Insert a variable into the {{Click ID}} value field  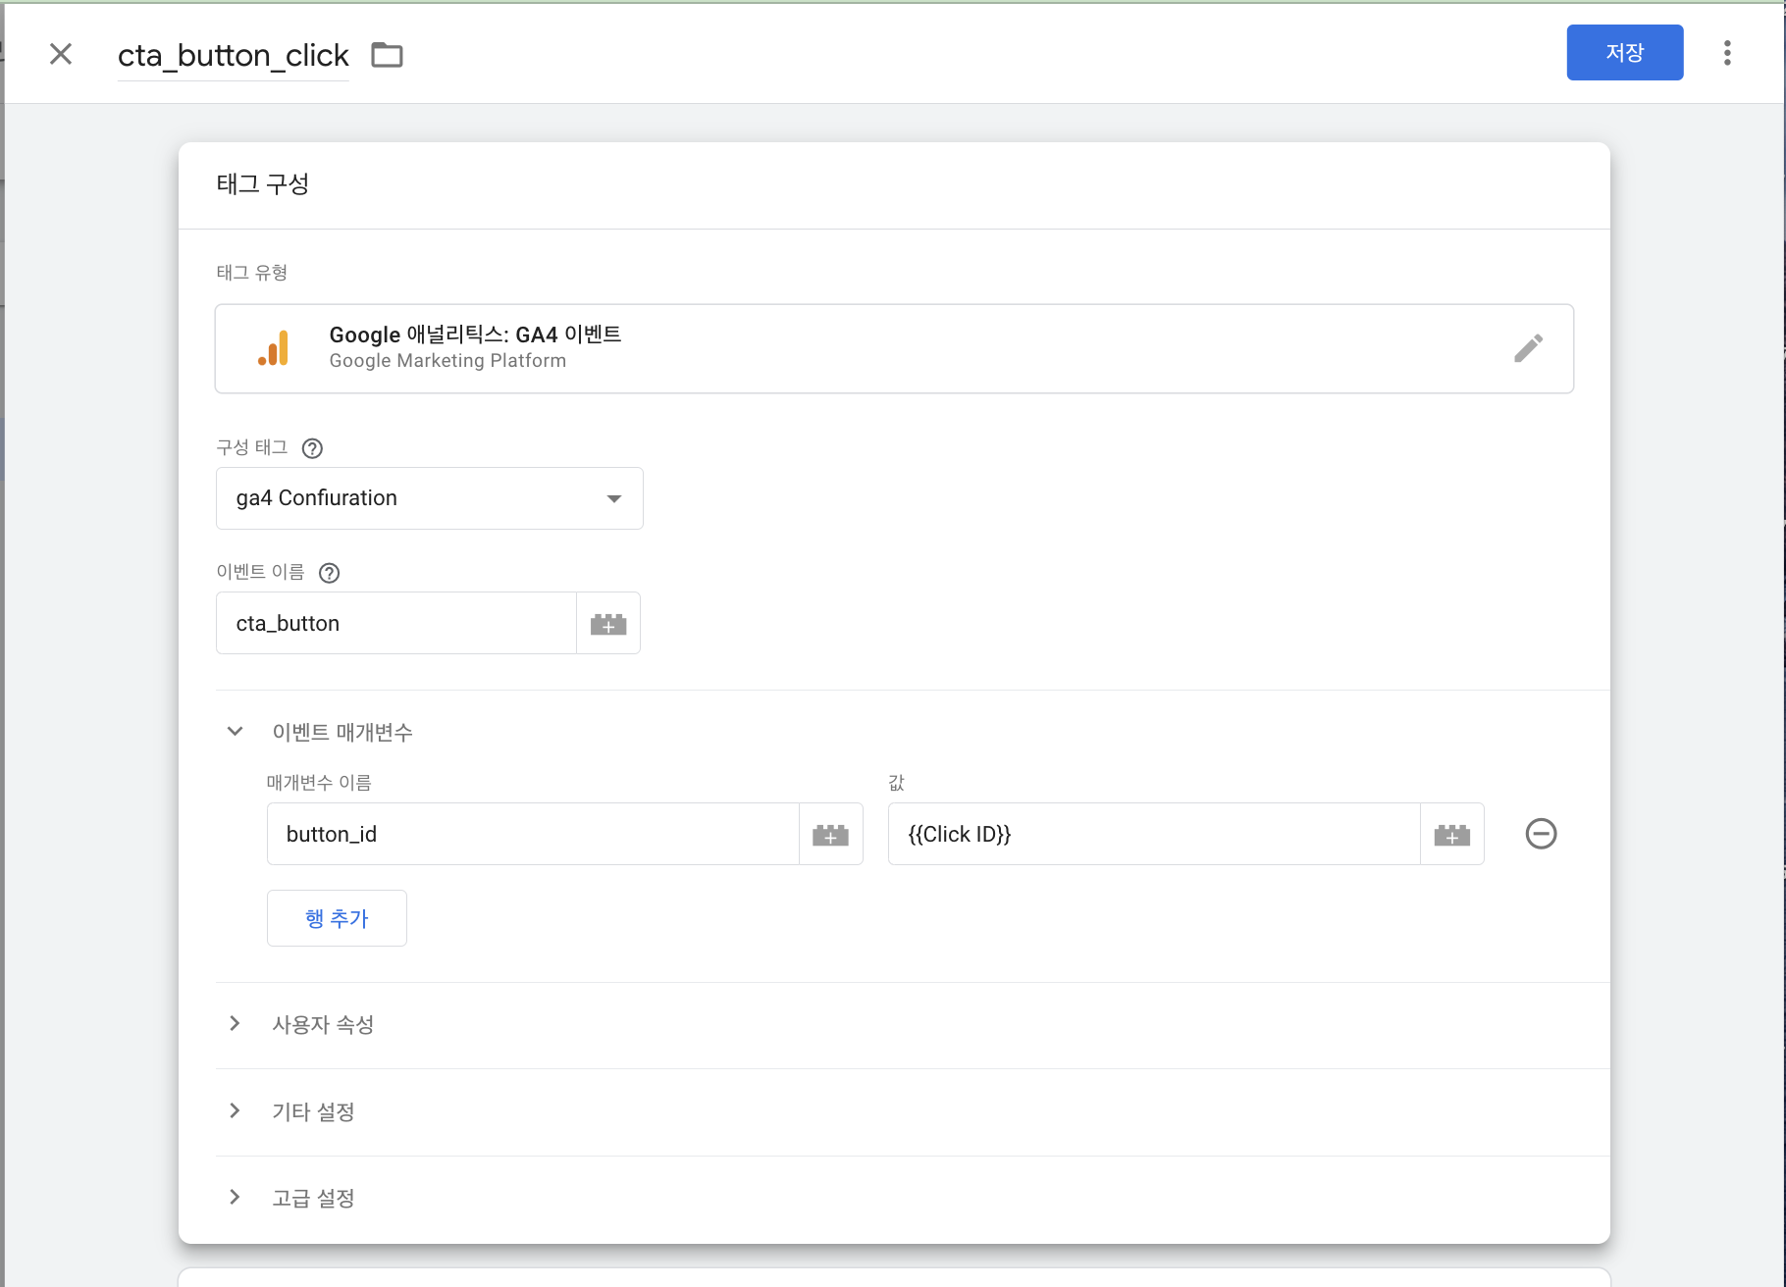point(1451,835)
